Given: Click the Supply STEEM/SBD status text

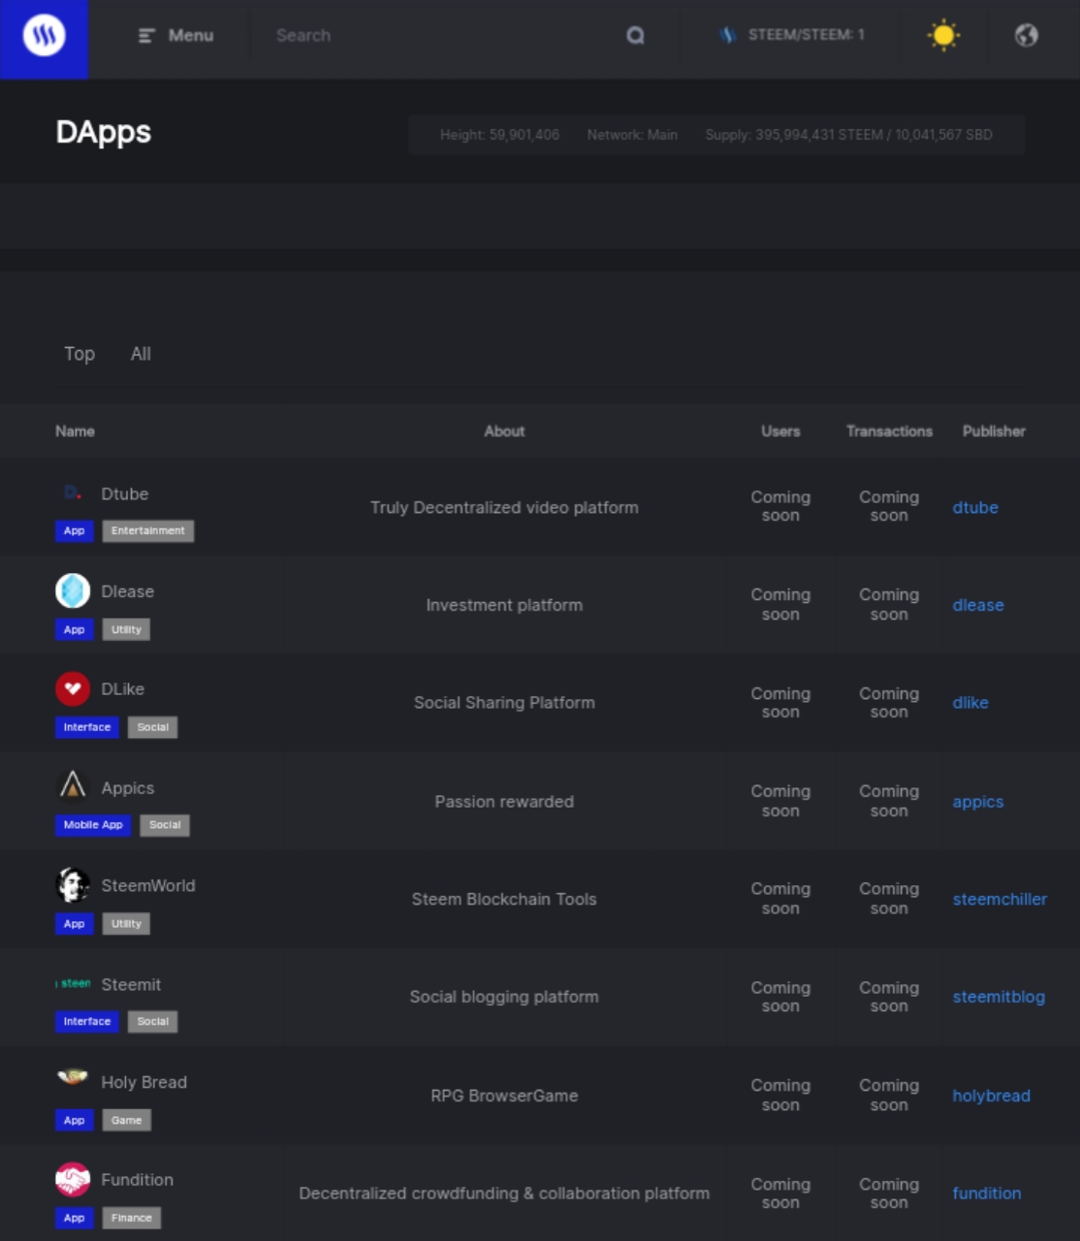Looking at the screenshot, I should point(848,135).
